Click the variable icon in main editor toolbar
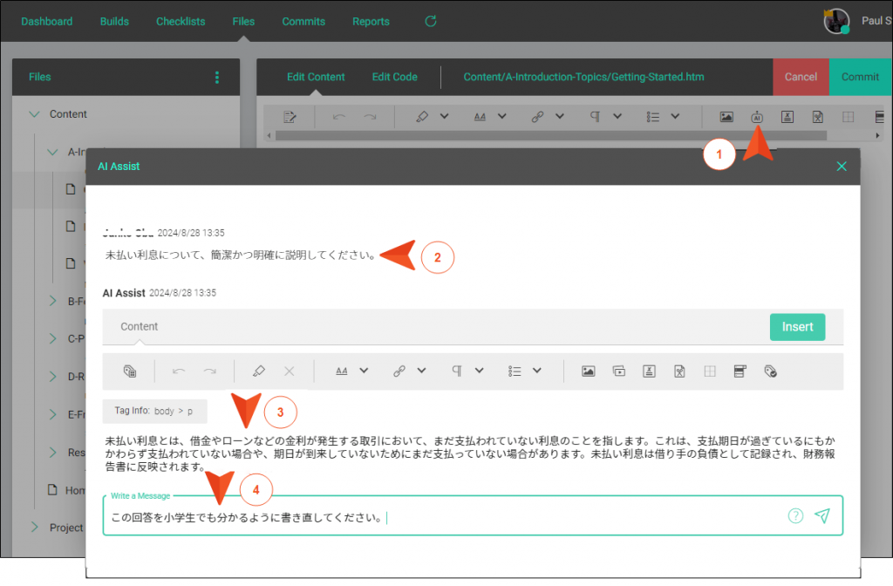The width and height of the screenshot is (893, 586). pos(787,117)
